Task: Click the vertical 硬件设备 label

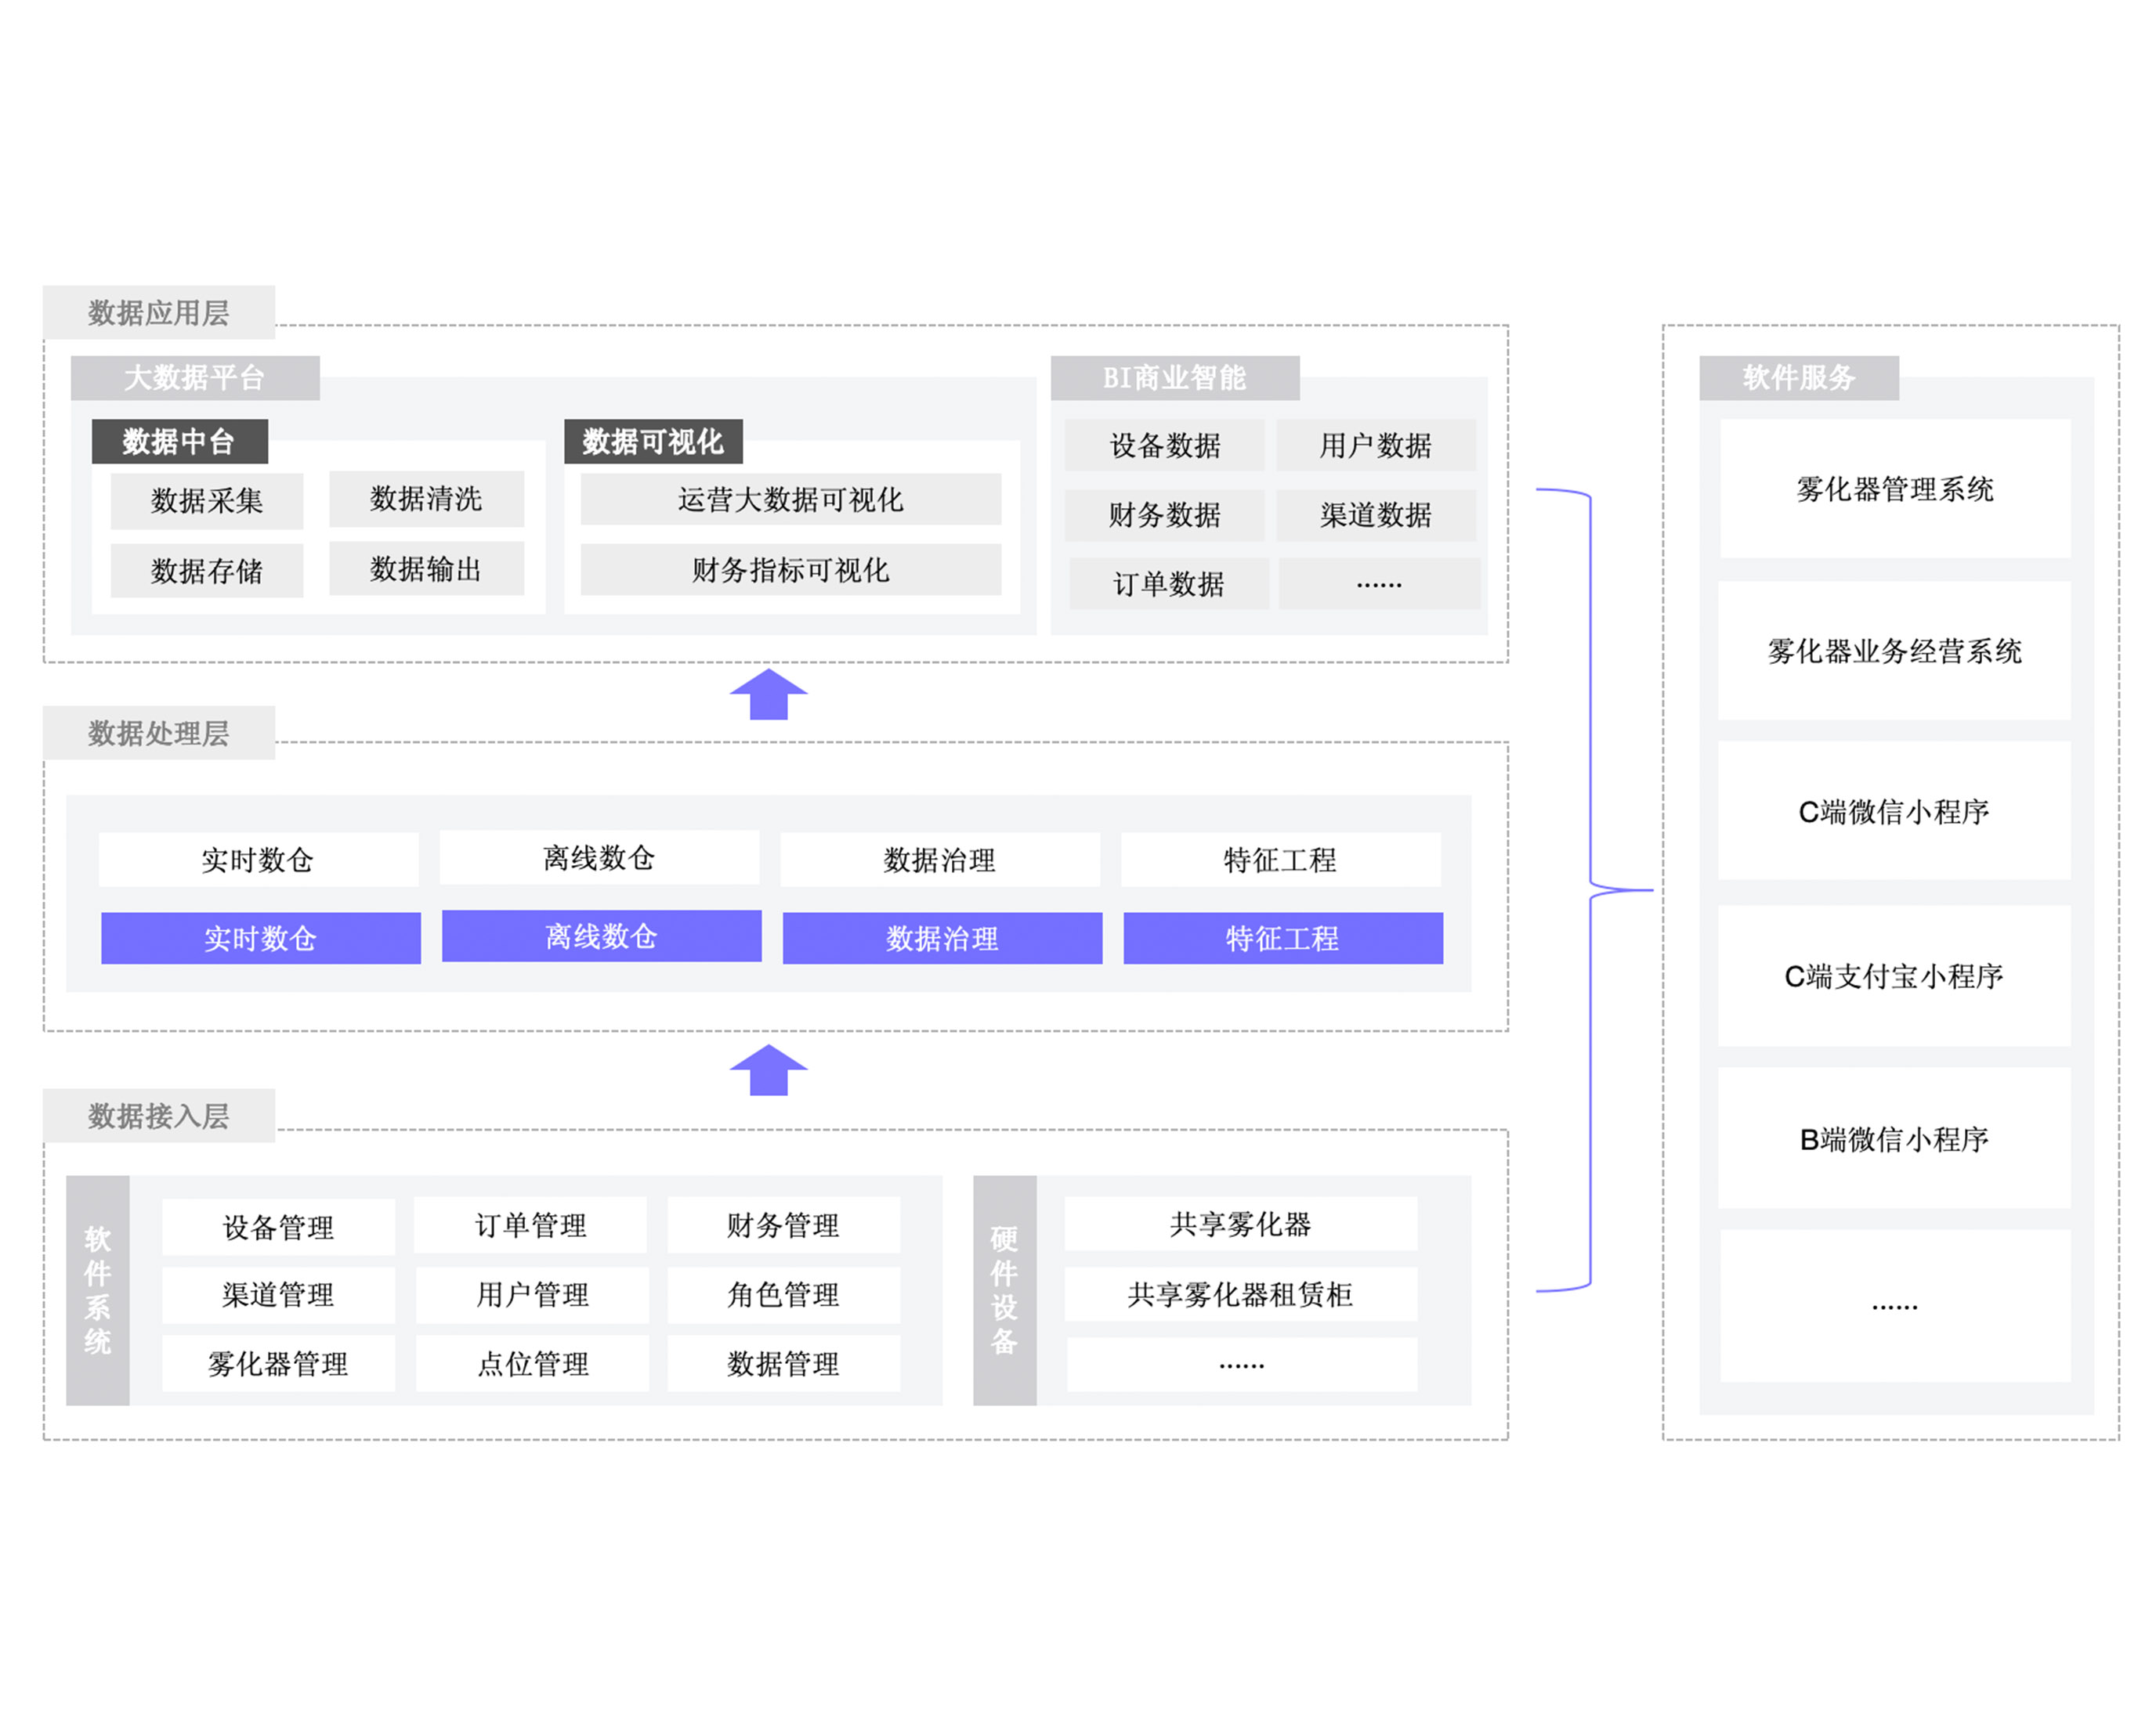Action: click(1005, 1290)
